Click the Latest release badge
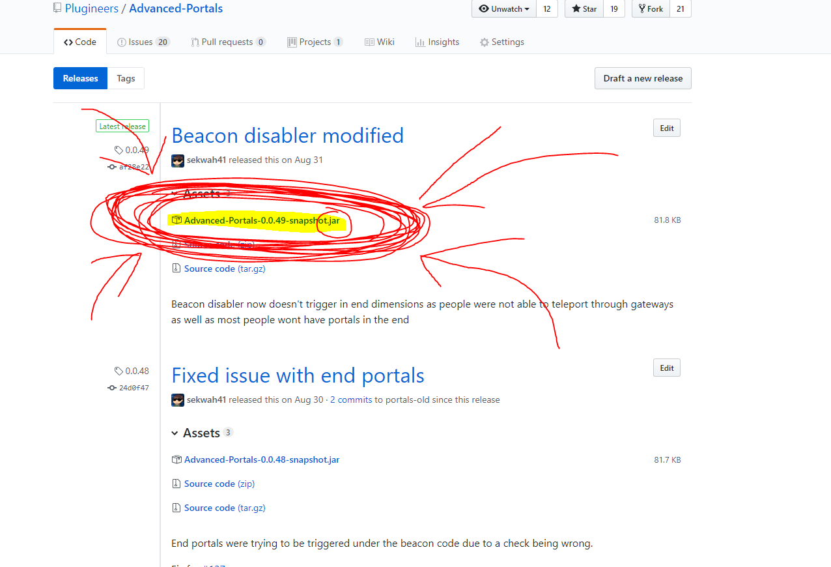 click(x=122, y=126)
